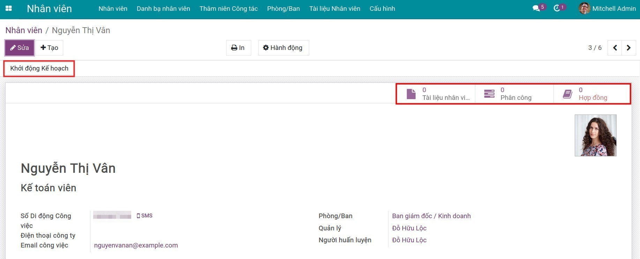Click the Phân công stat icon
The image size is (640, 259).
489,94
